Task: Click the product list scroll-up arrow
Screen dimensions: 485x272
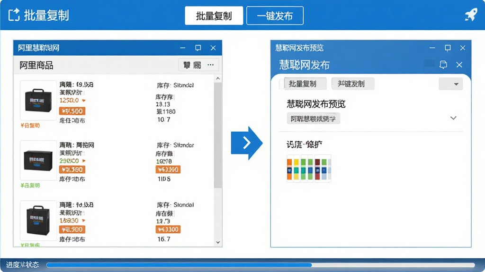Action: click(x=218, y=79)
